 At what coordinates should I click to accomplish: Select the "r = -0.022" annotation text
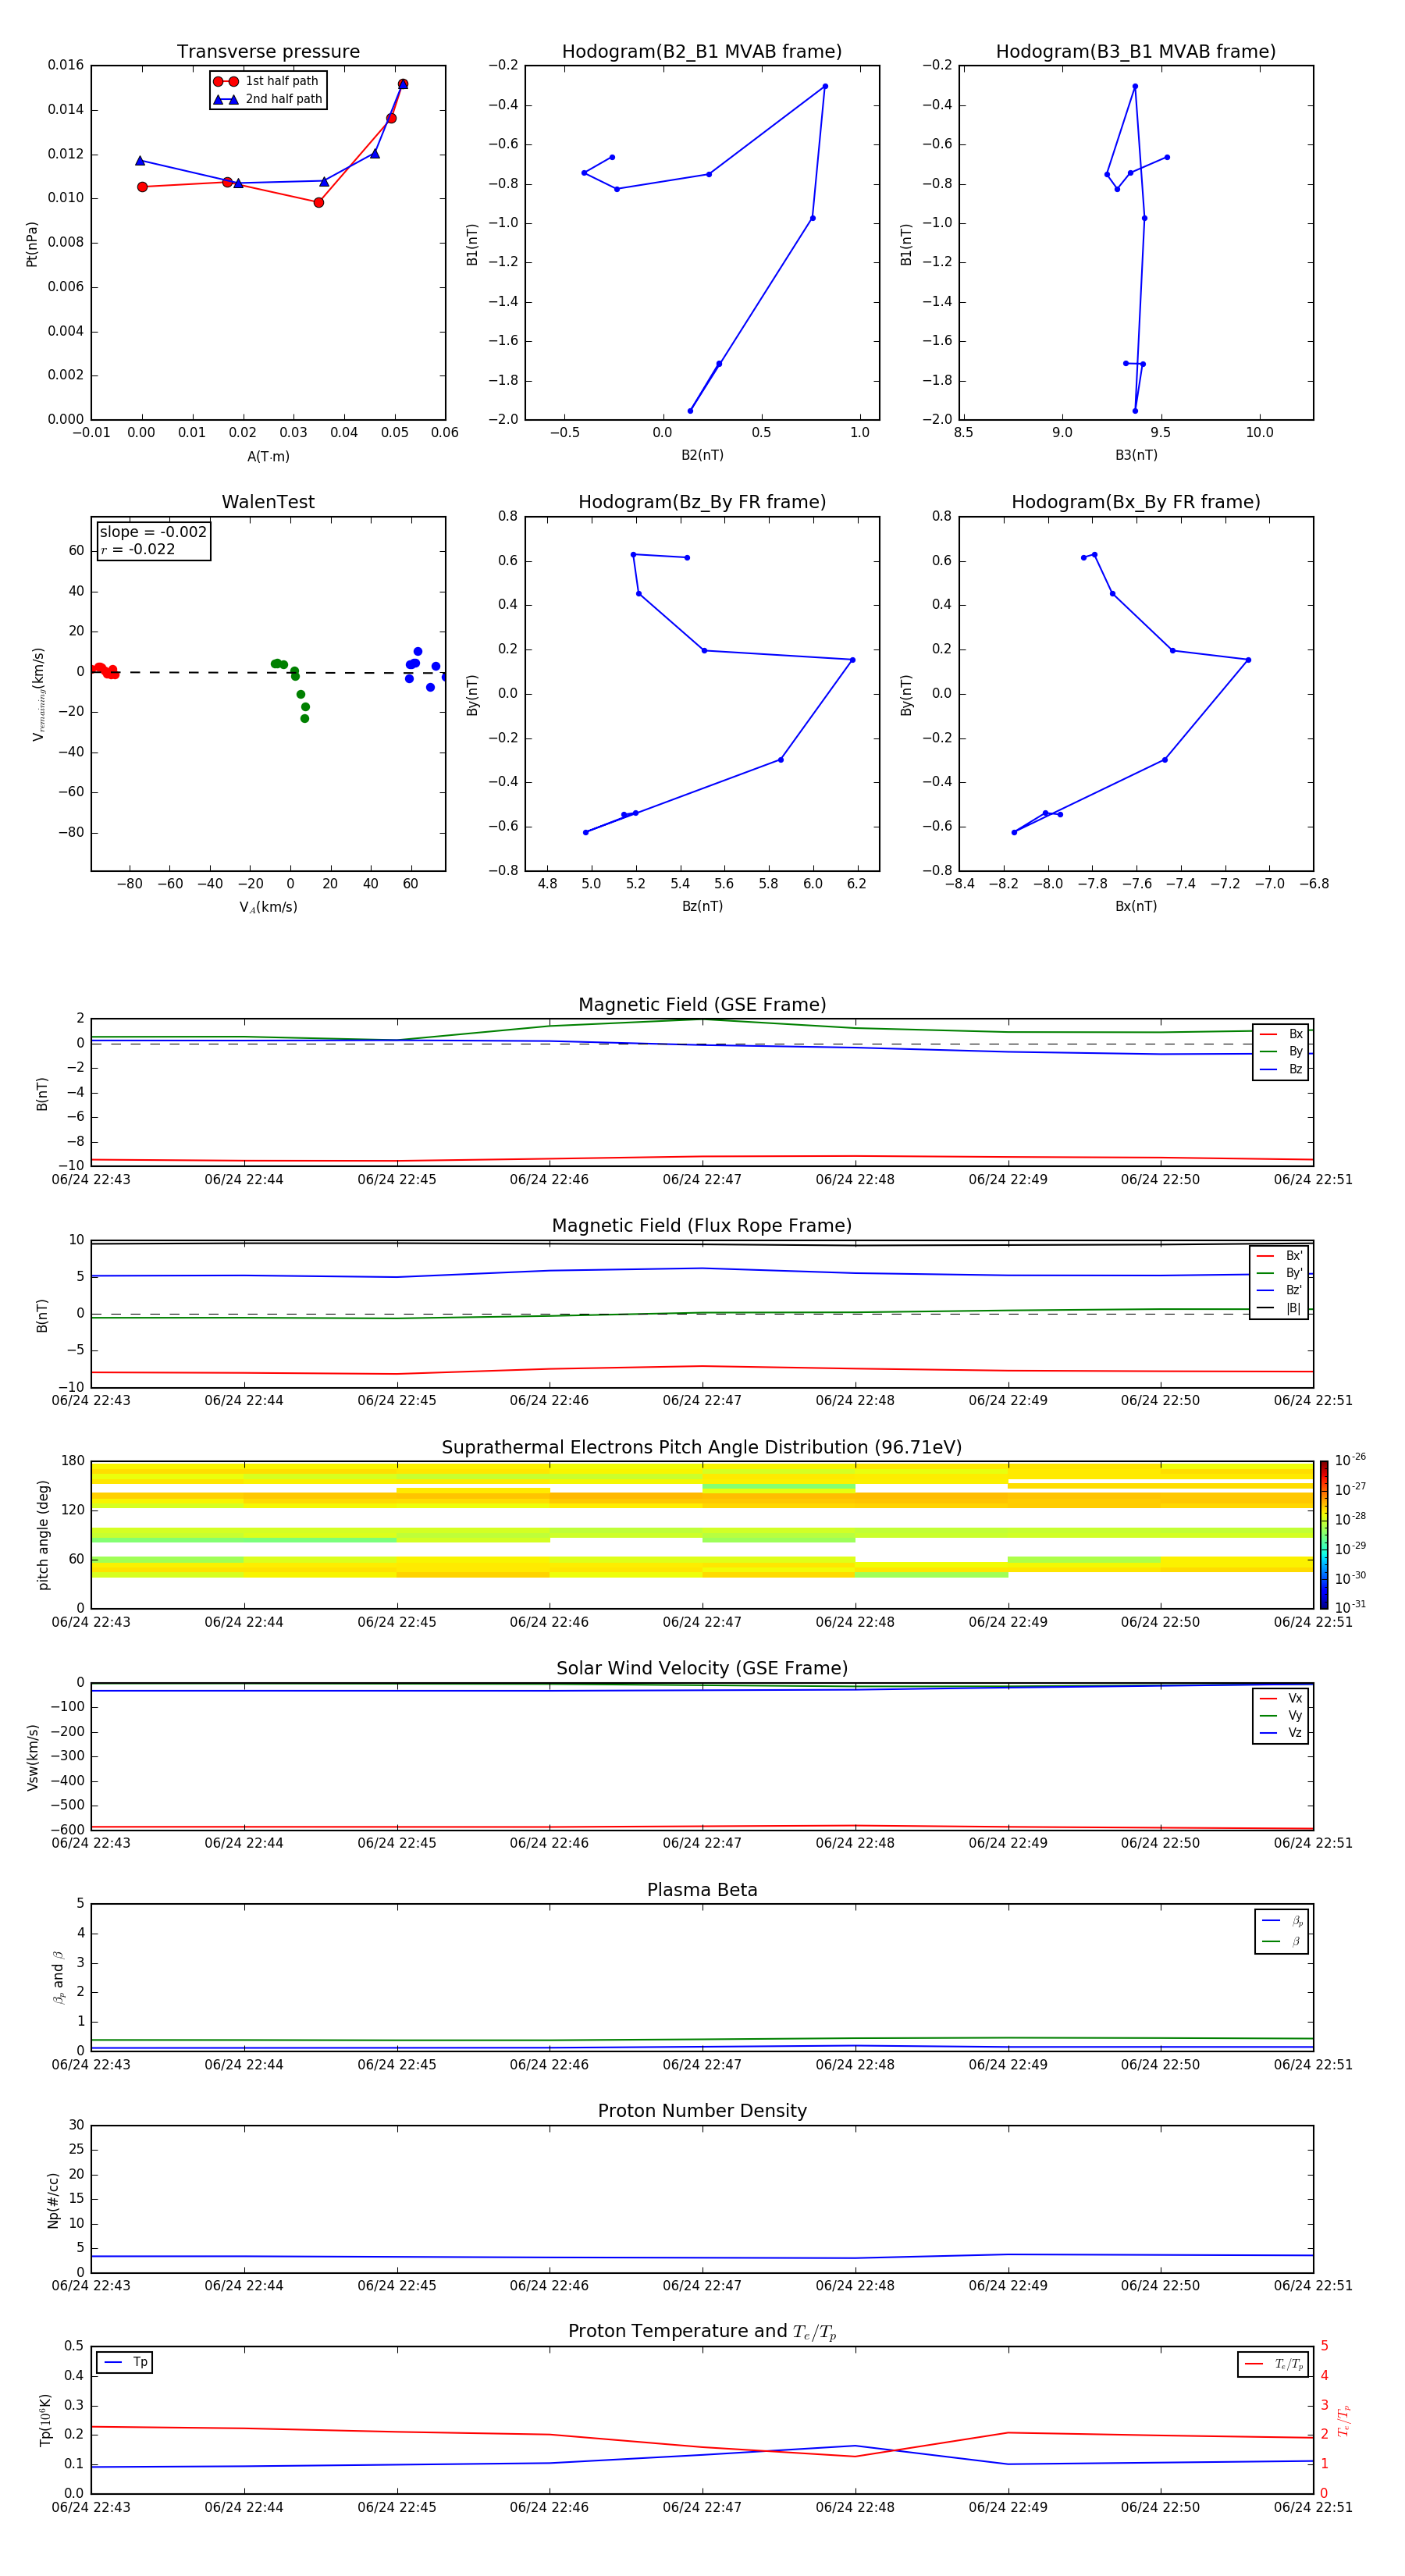click(138, 549)
